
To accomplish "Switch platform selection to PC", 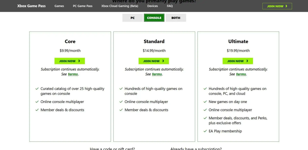I will point(132,18).
